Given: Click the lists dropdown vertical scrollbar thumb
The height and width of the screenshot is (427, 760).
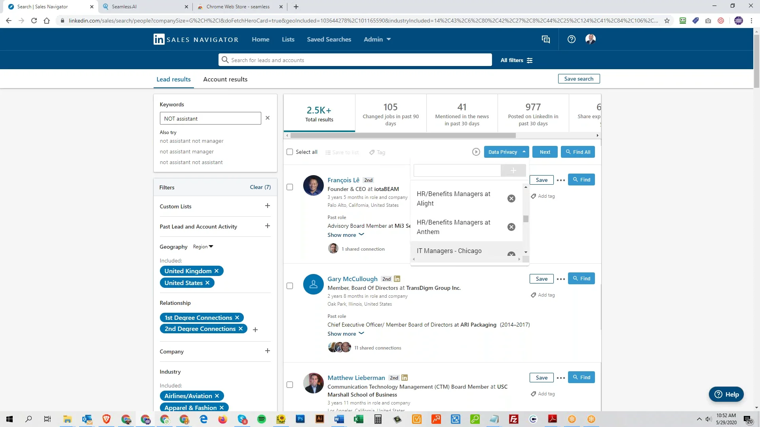Looking at the screenshot, I should coord(526,219).
